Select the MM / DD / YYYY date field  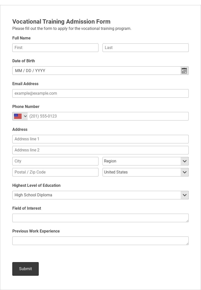(96, 71)
